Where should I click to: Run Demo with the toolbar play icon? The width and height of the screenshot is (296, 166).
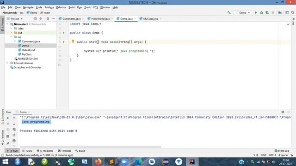[x=256, y=12]
